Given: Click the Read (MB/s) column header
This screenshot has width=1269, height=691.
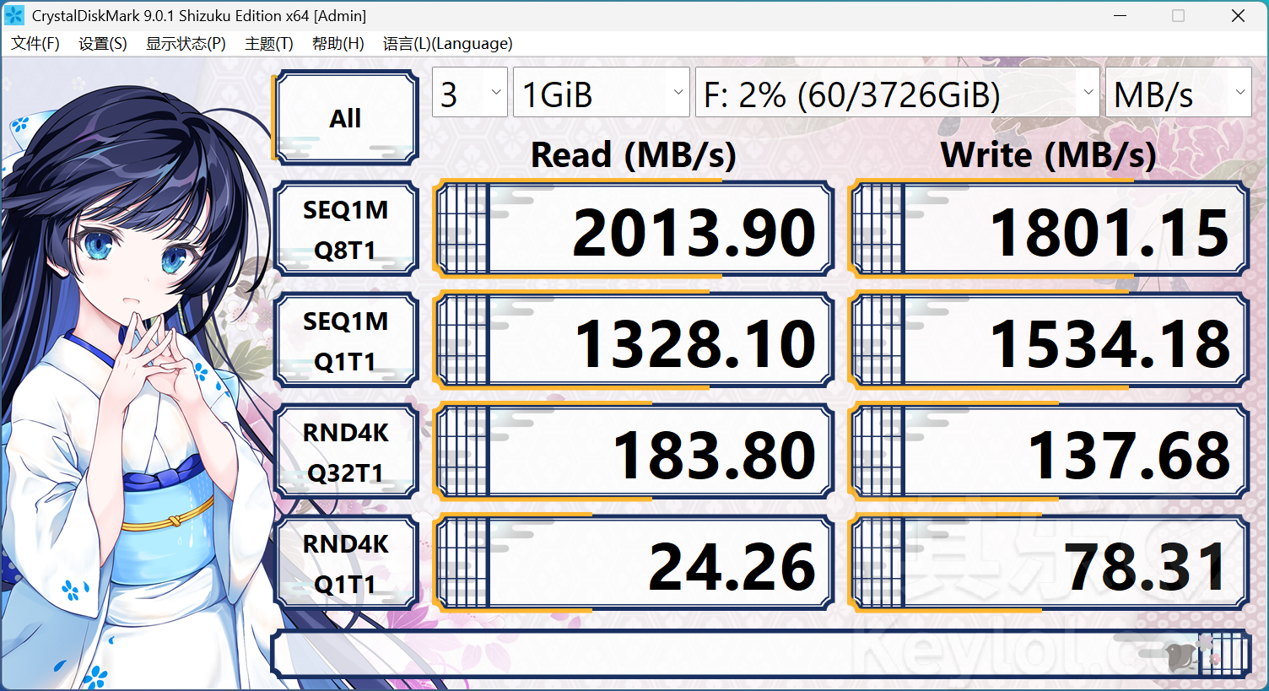Looking at the screenshot, I should (634, 155).
